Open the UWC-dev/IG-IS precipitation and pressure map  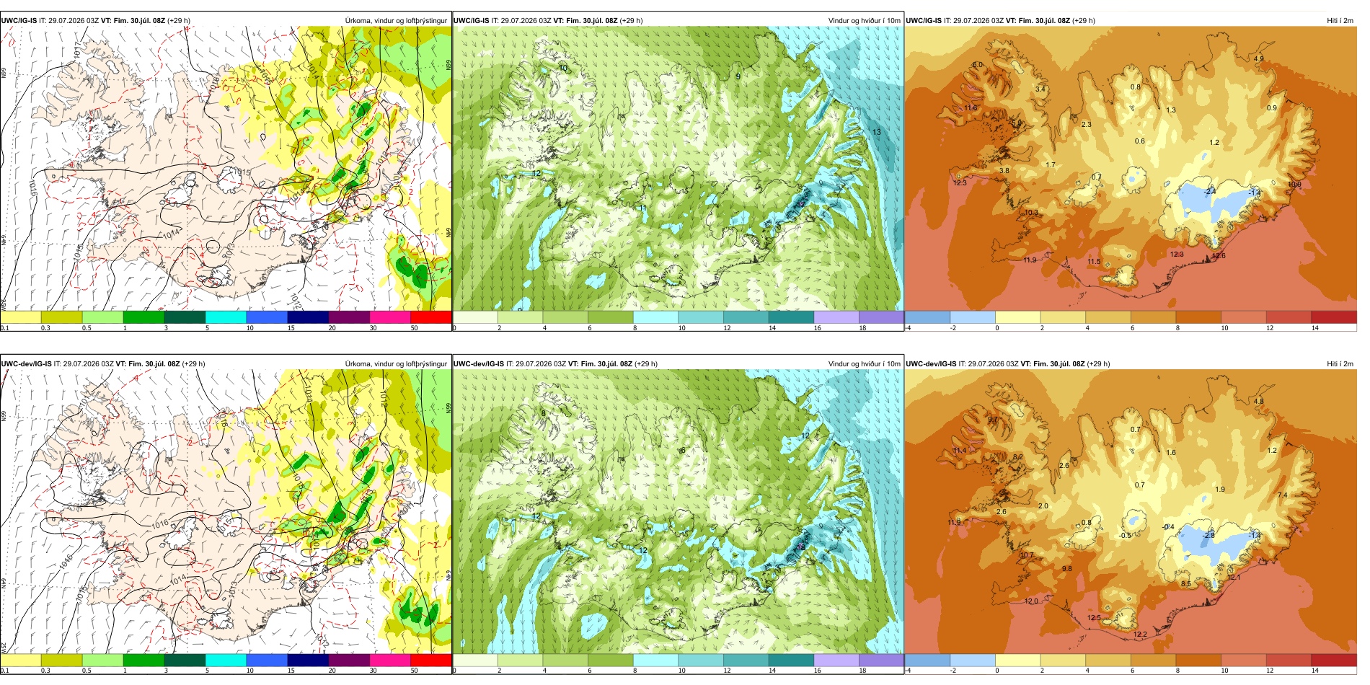coord(226,512)
